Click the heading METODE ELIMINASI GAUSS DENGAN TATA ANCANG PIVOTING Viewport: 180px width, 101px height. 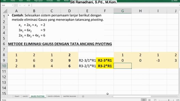pyautogui.click(x=60, y=44)
